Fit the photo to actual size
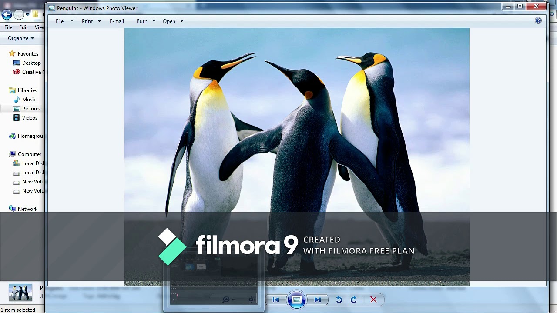This screenshot has width=557, height=313. pos(251,300)
